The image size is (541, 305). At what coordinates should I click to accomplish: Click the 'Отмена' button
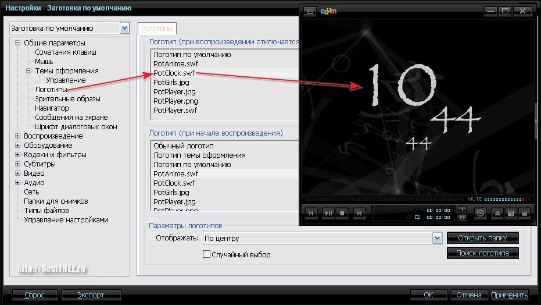point(468,295)
